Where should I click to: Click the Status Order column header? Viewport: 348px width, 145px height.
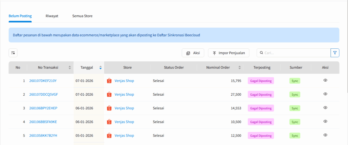pos(174,68)
